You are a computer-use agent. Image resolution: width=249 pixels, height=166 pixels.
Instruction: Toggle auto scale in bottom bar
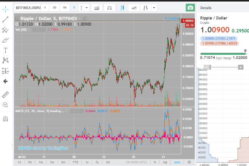177,162
